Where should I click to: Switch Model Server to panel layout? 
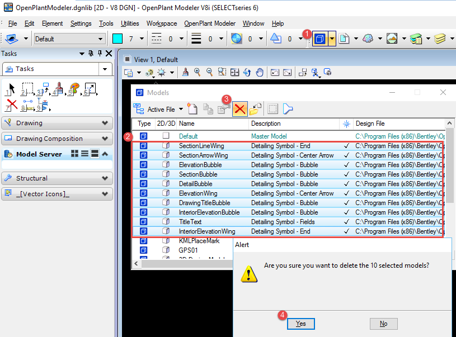tap(95, 154)
